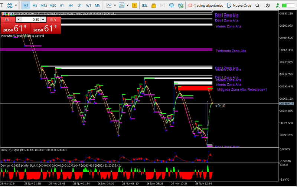Select the D1 timeframe tab
Viewport: 297px width, 187px height.
coord(79,6)
